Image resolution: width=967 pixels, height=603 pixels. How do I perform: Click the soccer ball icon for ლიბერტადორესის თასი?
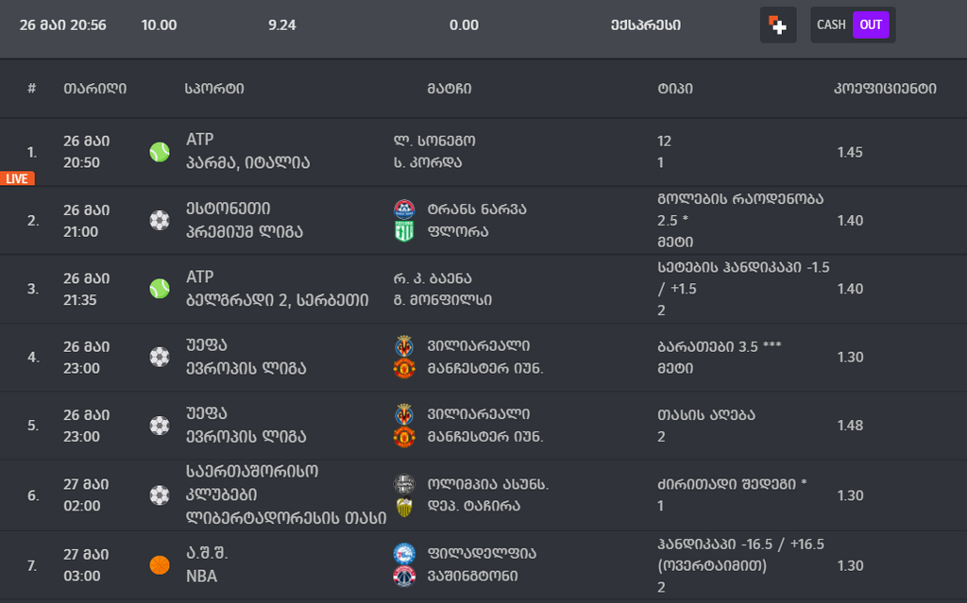pyautogui.click(x=160, y=495)
